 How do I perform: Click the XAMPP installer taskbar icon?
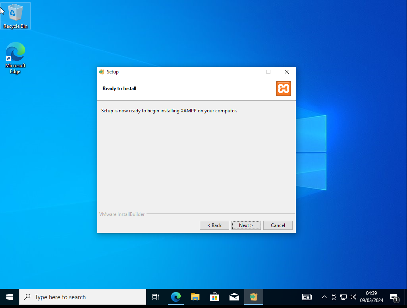[x=253, y=297]
